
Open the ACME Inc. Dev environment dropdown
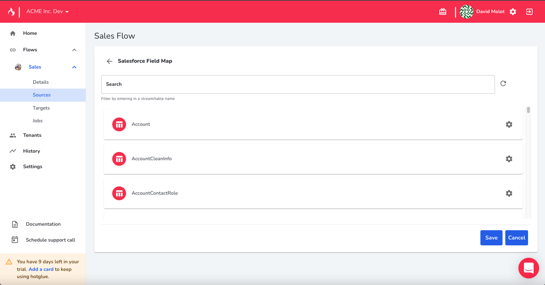pos(48,11)
